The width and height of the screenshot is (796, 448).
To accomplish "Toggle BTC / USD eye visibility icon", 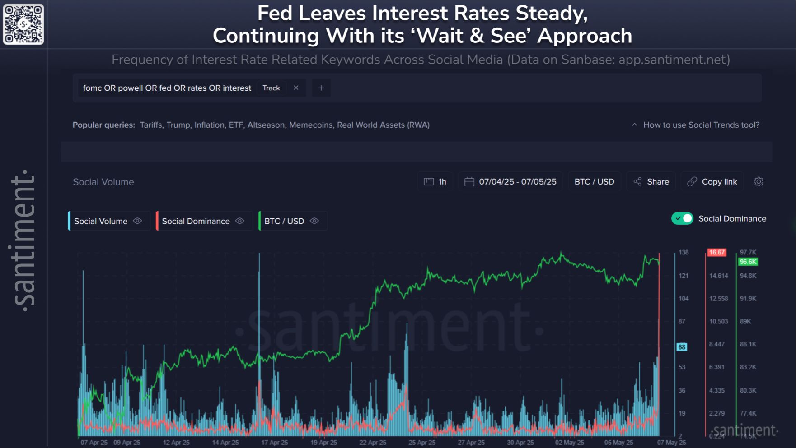I will pos(314,221).
